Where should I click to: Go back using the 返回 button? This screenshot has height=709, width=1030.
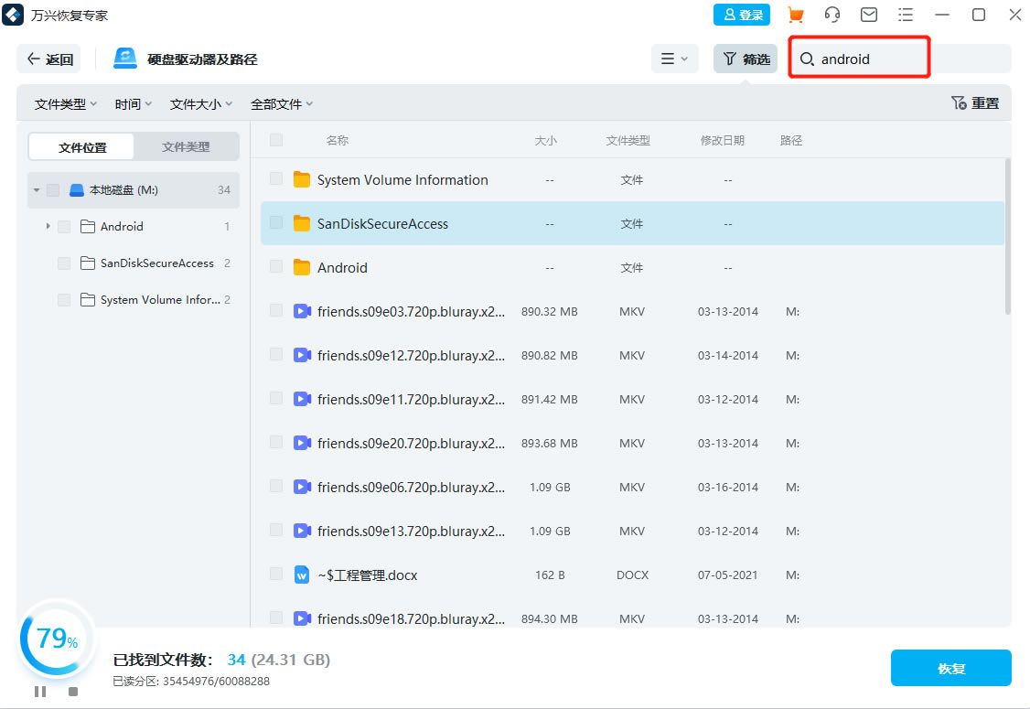click(x=49, y=59)
